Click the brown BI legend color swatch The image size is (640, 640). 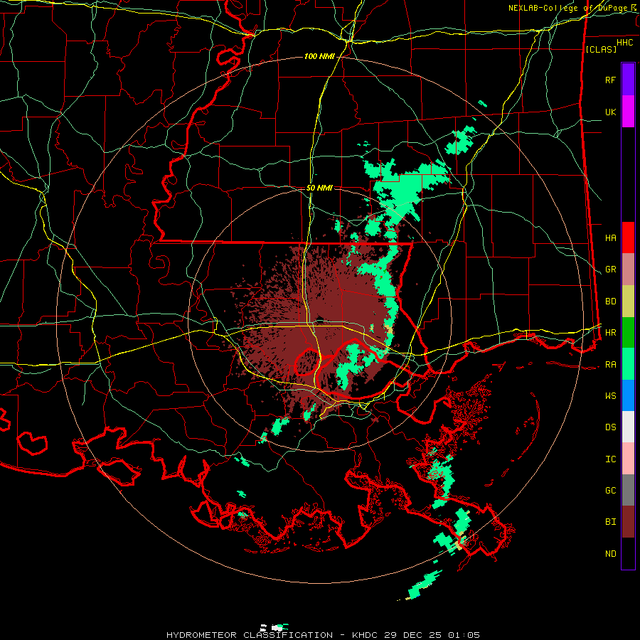(x=628, y=522)
